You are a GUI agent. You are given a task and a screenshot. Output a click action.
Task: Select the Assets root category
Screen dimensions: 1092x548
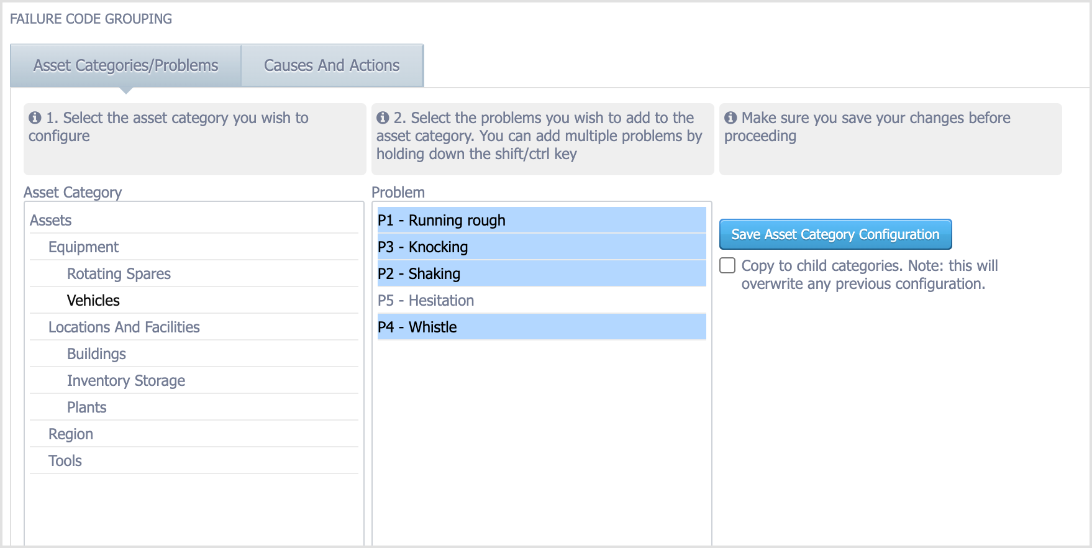(51, 221)
